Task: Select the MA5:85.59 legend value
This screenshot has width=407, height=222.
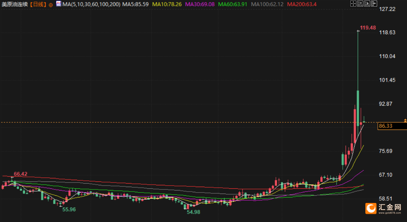Action: coord(136,5)
